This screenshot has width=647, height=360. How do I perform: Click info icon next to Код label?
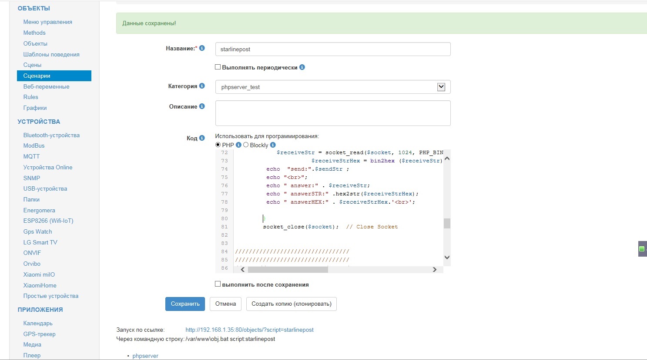pyautogui.click(x=202, y=138)
